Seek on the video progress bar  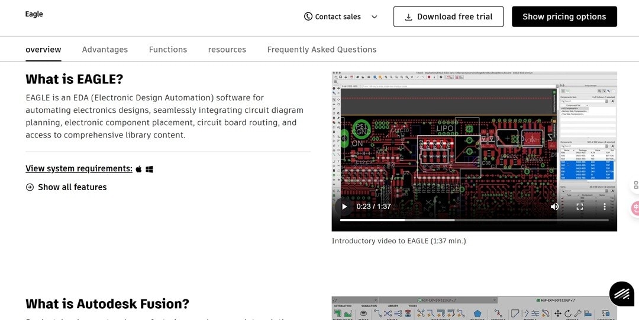(x=475, y=220)
